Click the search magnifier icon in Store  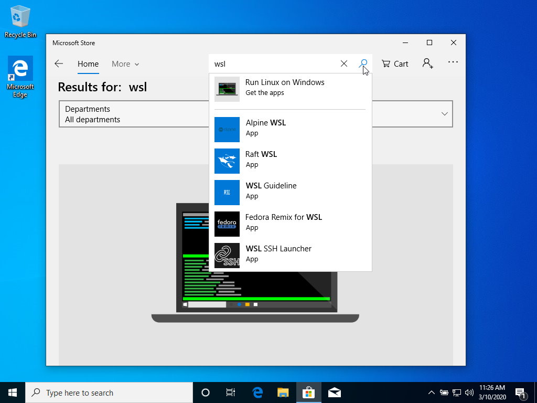(x=363, y=63)
